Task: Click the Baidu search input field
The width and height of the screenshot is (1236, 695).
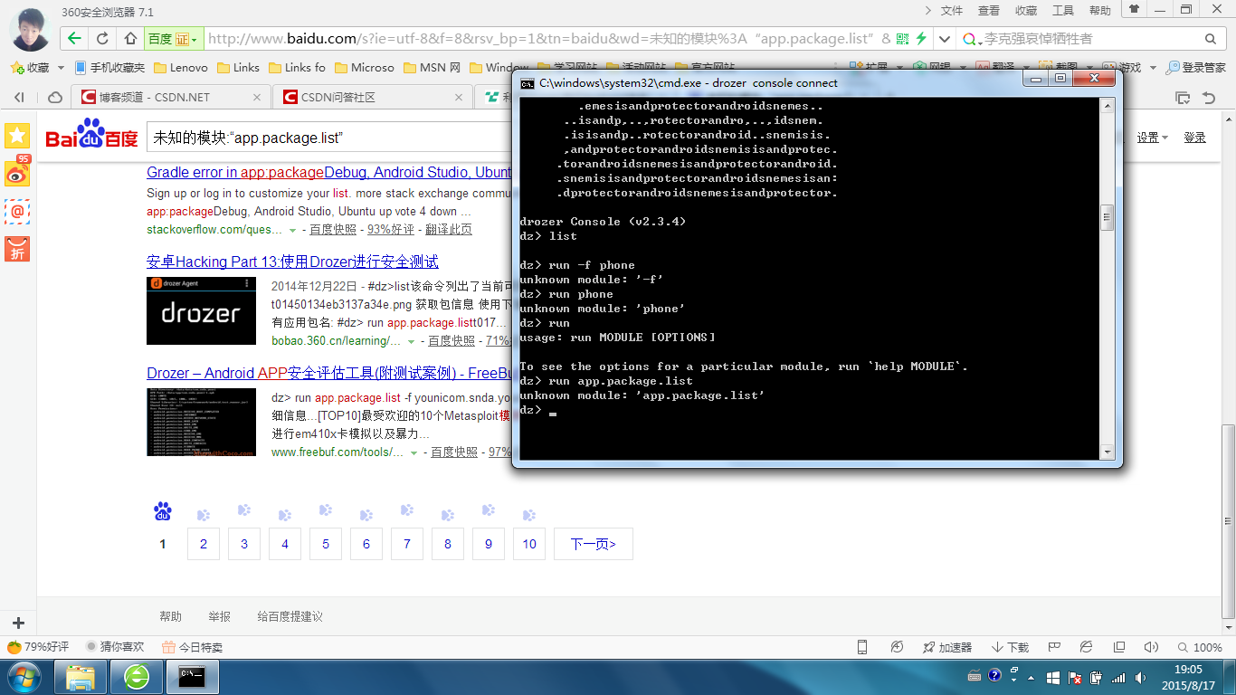Action: [329, 138]
